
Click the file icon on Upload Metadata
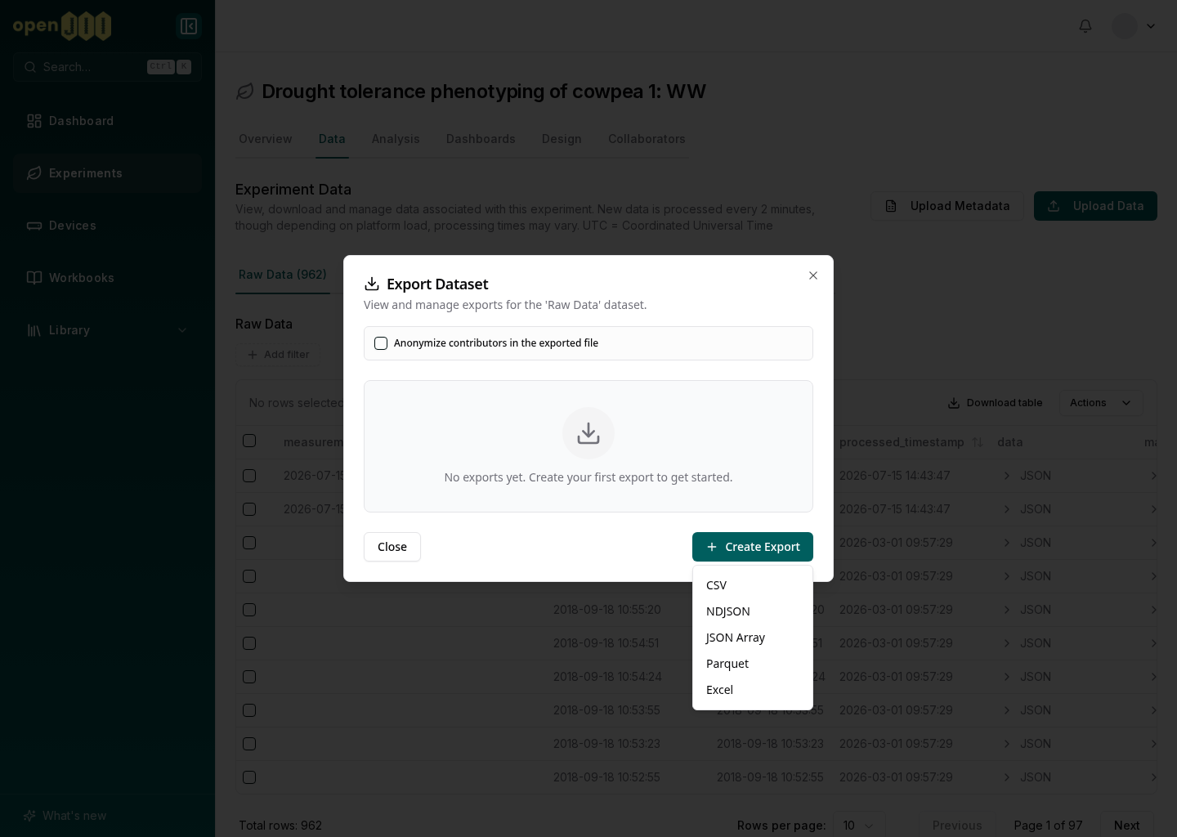coord(891,206)
